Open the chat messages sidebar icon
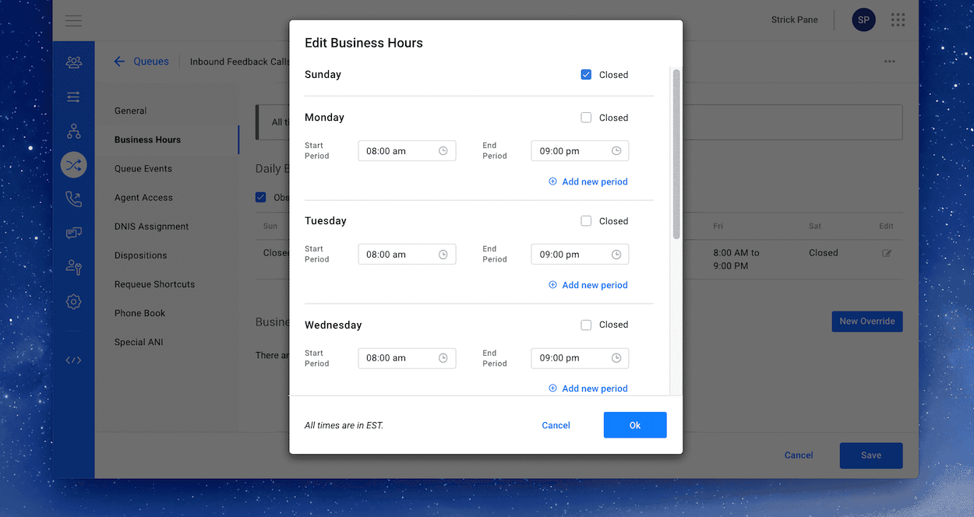Viewport: 974px width, 517px height. point(74,233)
